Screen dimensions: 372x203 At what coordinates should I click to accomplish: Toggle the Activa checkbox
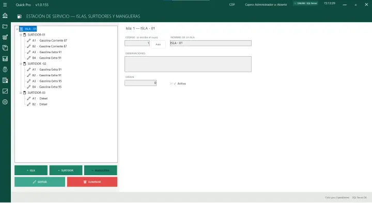pyautogui.click(x=171, y=83)
